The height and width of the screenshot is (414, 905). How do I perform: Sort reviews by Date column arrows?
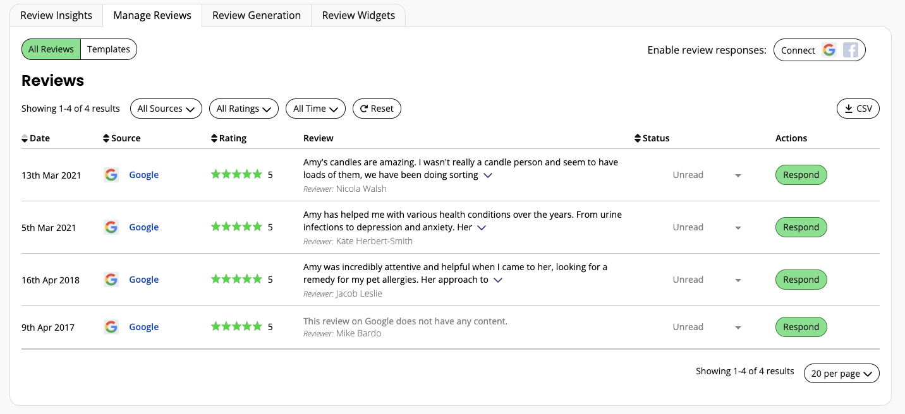point(25,138)
